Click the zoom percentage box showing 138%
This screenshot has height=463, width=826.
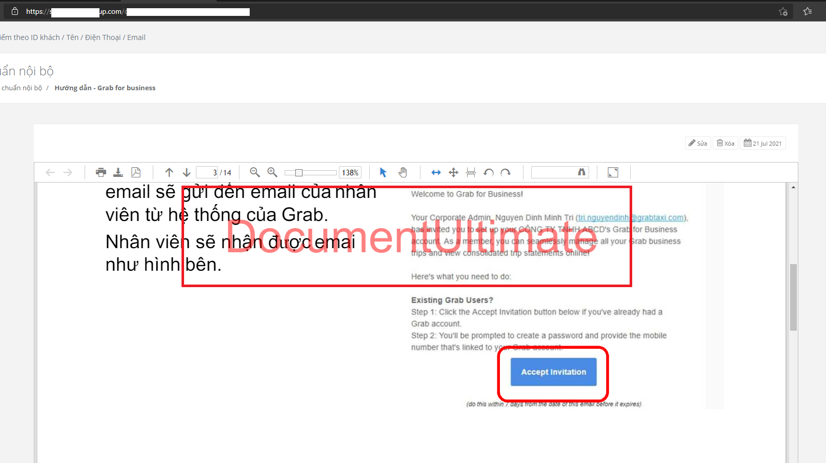(x=350, y=173)
